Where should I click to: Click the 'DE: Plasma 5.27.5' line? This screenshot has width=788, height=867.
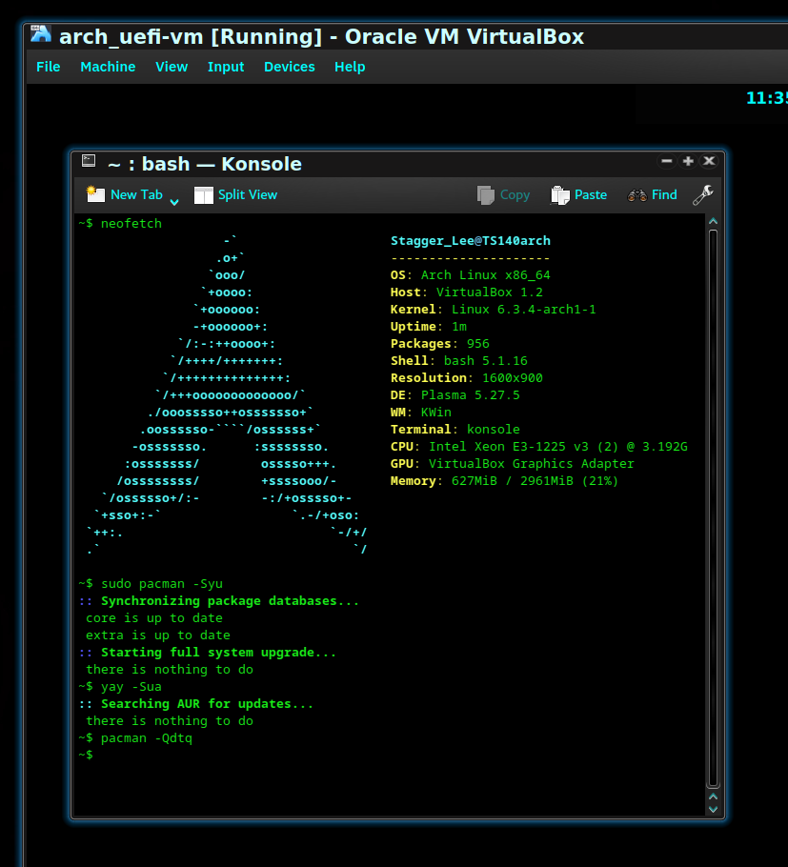[455, 395]
